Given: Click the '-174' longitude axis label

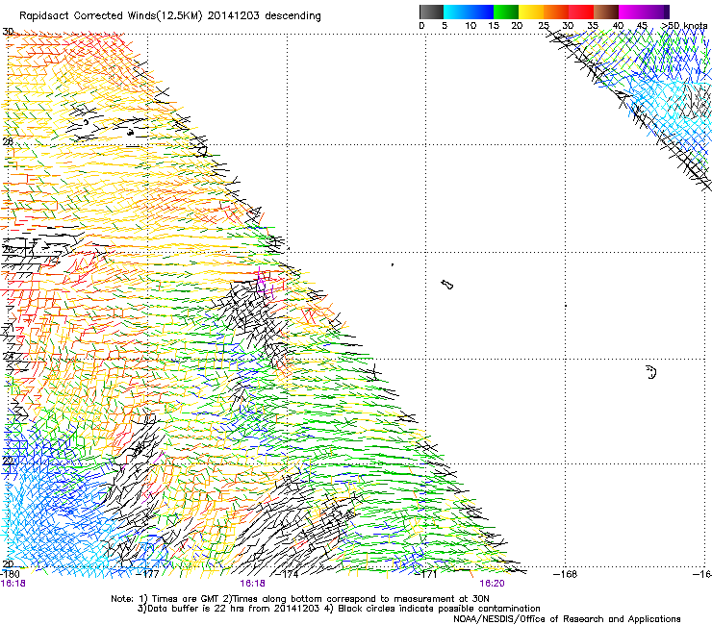Looking at the screenshot, I should pyautogui.click(x=288, y=574).
